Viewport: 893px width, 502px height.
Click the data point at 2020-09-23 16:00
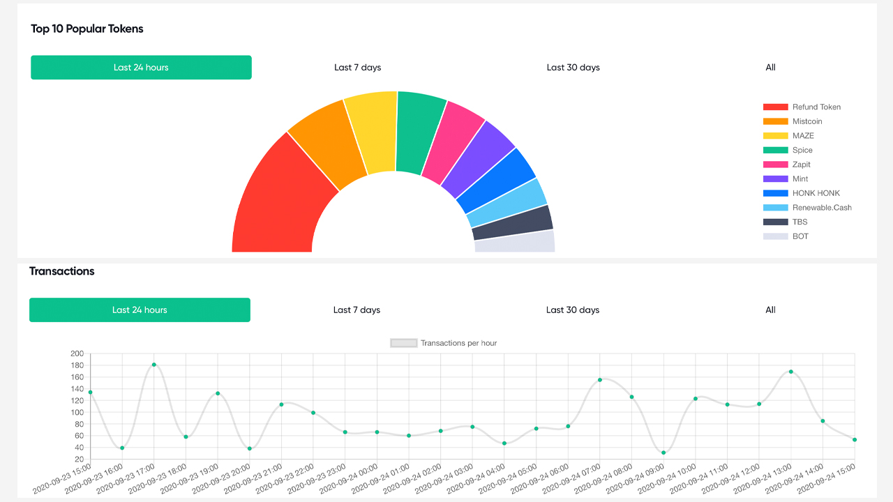tap(122, 448)
